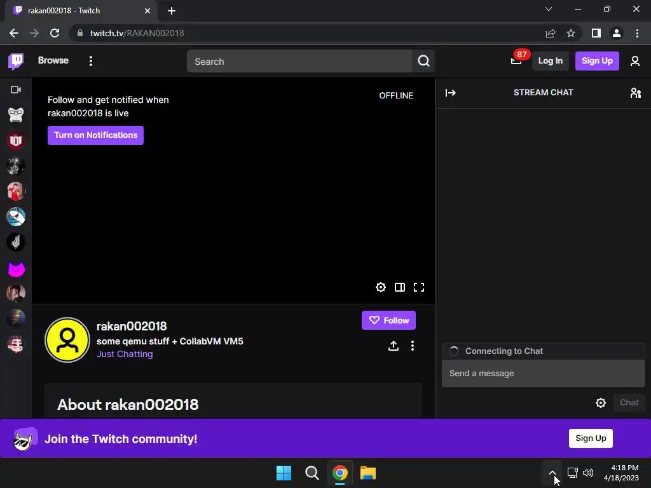Open the gorilla-with-glasses channel avatar in sidebar

16,115
